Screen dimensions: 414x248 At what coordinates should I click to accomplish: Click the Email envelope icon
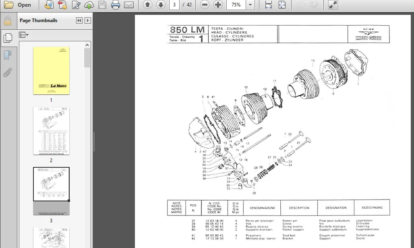coord(129,5)
